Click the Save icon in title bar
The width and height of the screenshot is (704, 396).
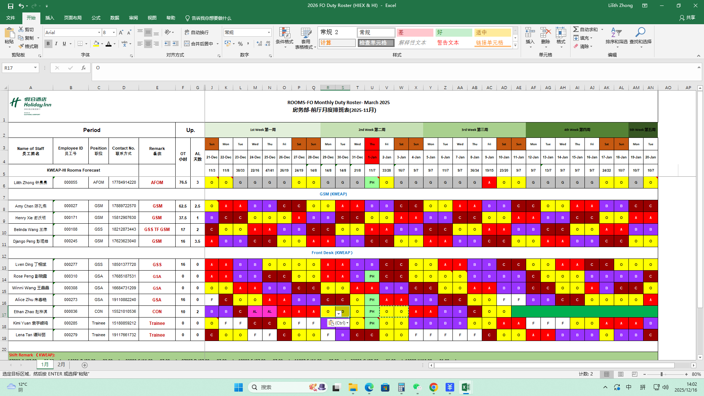[11, 5]
